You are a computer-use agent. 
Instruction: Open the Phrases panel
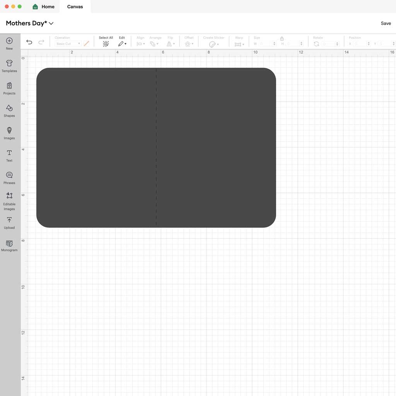[x=9, y=178]
